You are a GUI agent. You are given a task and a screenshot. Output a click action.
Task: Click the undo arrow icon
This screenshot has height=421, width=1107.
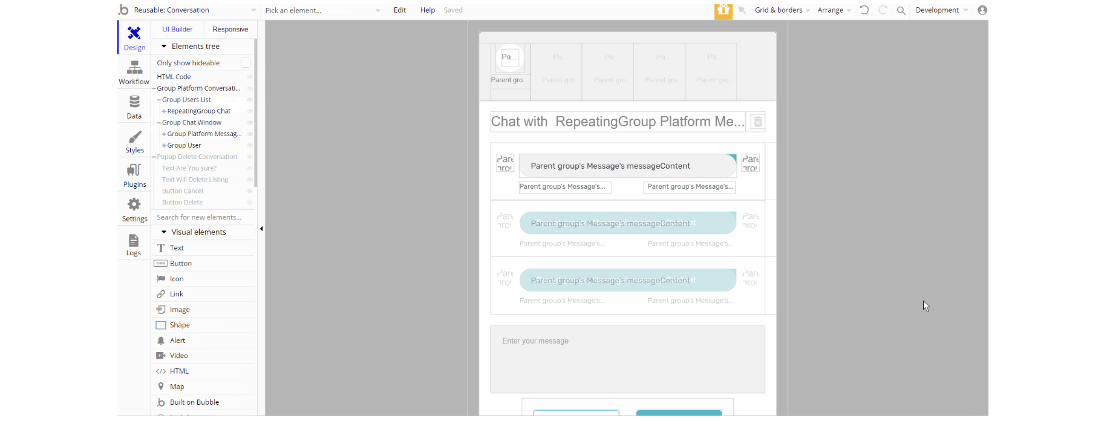(864, 10)
